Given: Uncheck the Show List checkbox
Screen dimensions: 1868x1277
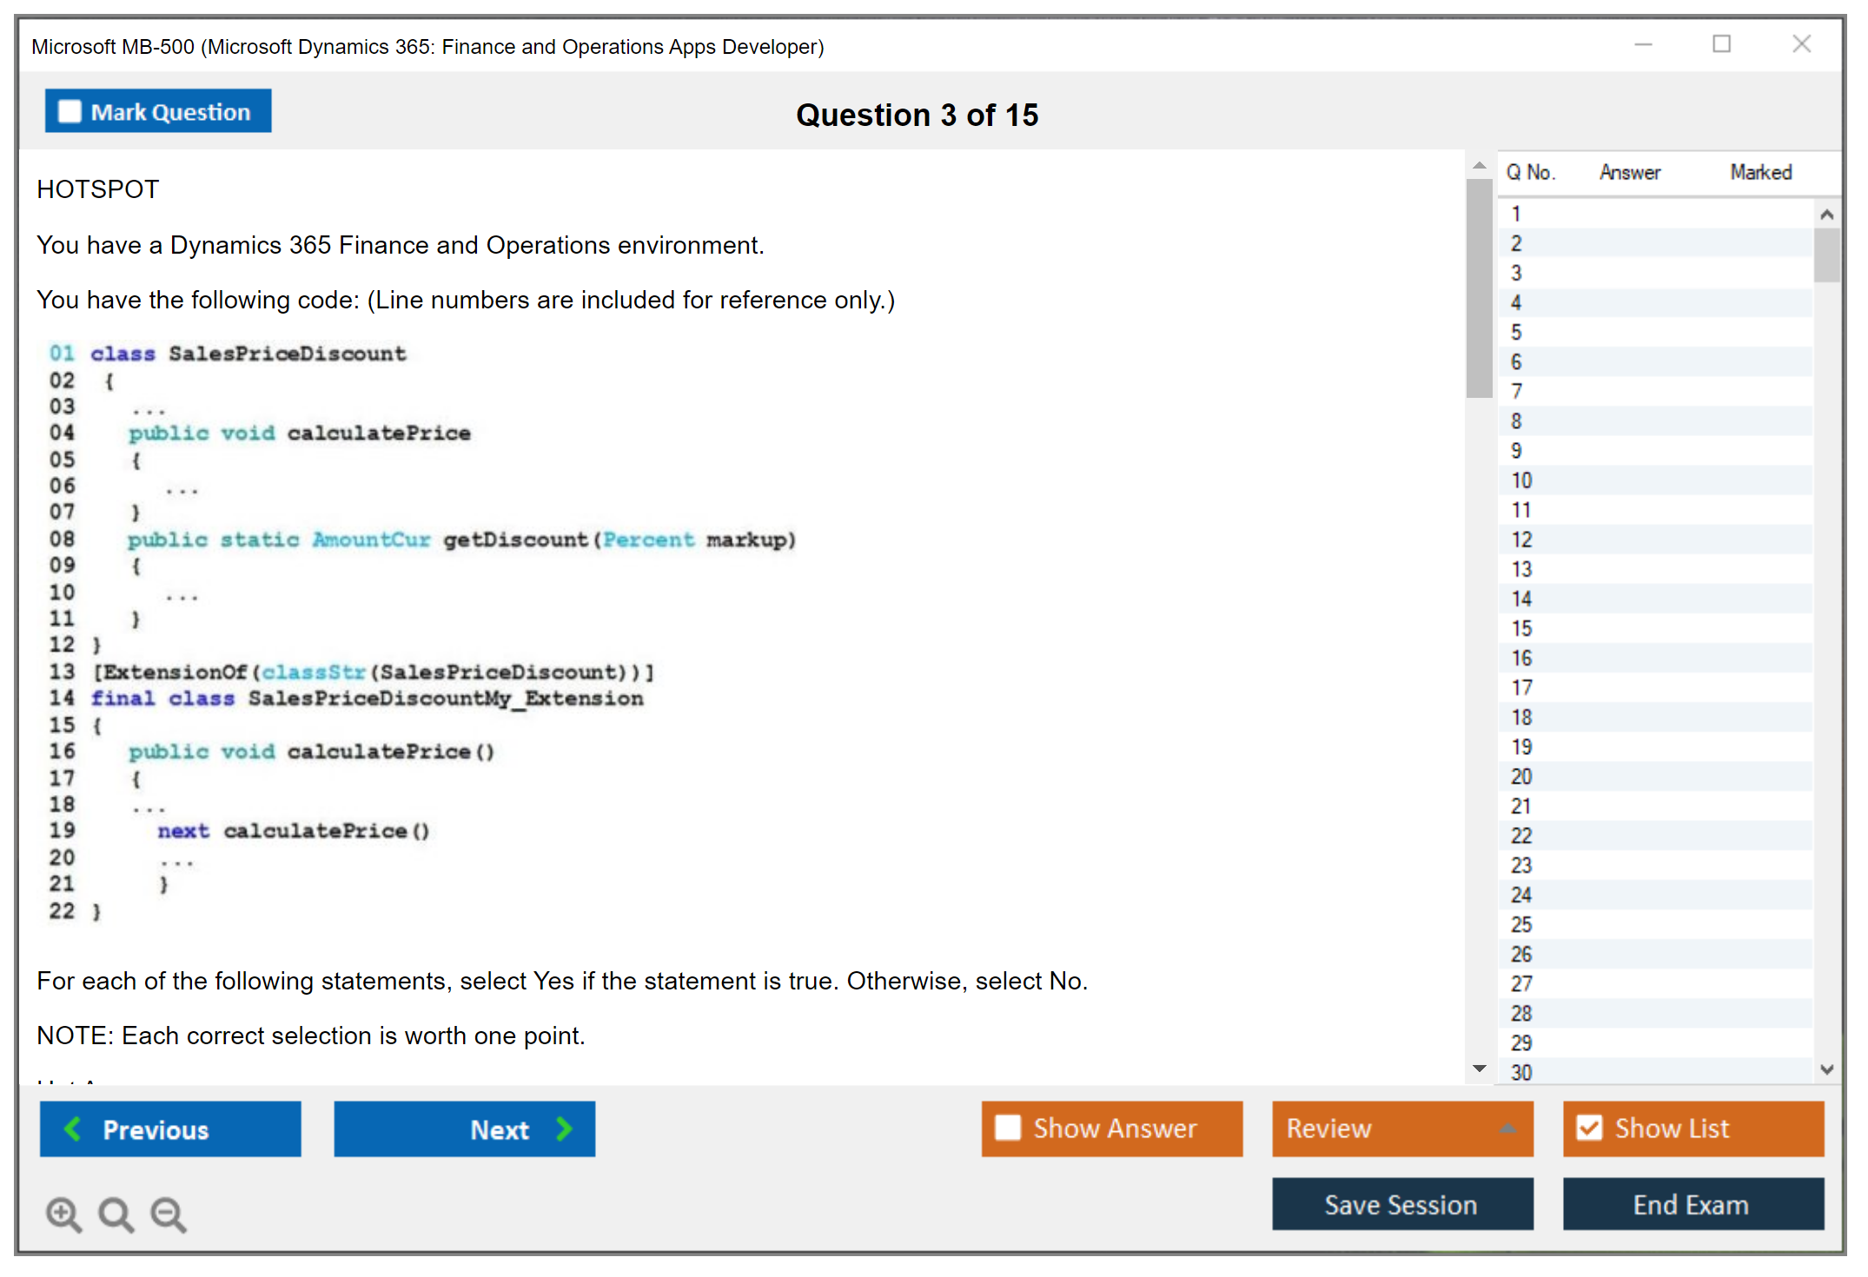Looking at the screenshot, I should (1589, 1128).
